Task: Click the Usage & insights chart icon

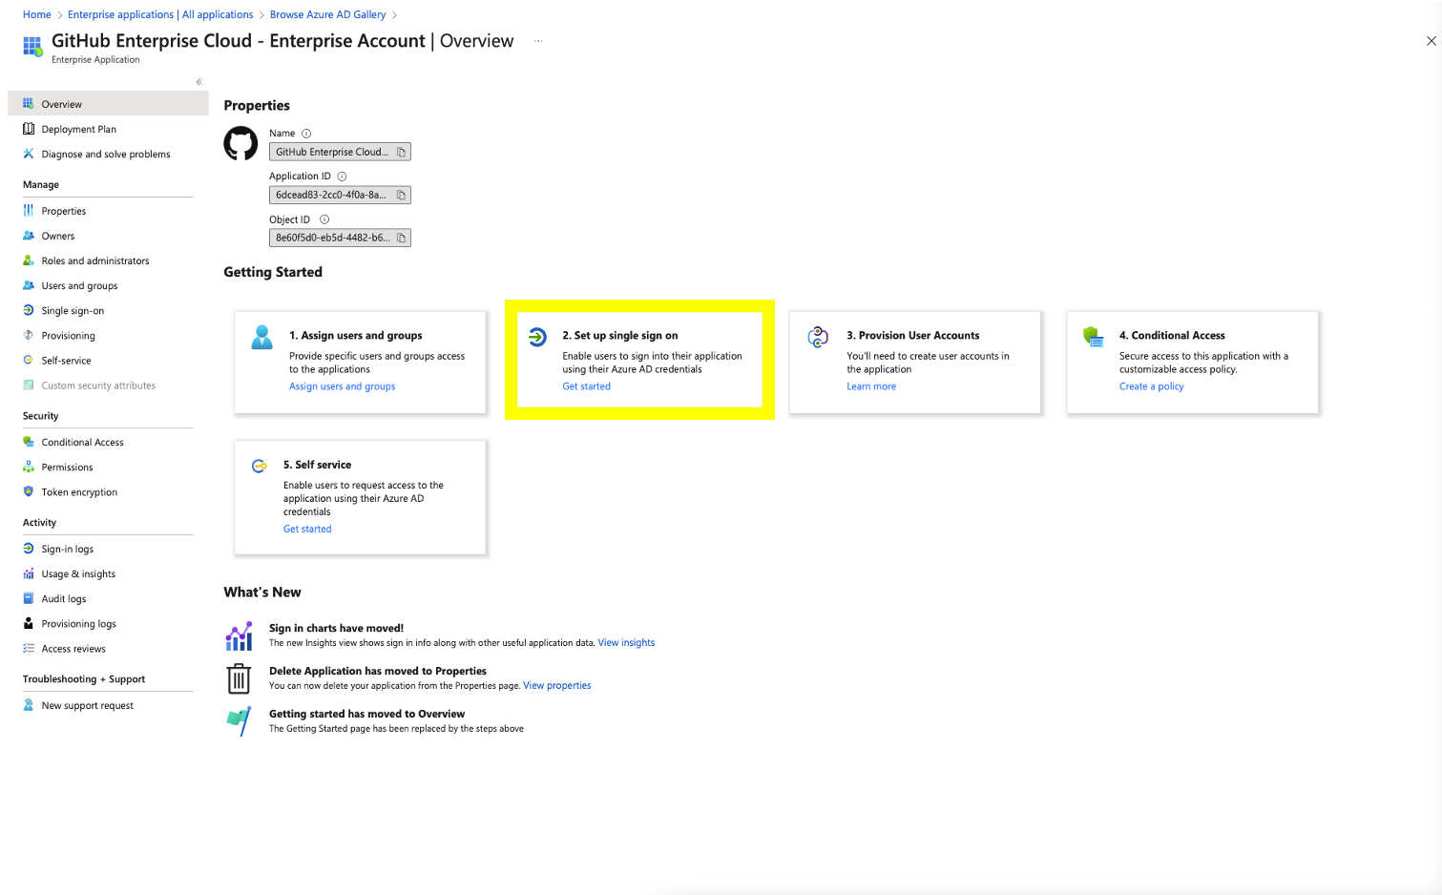Action: click(x=29, y=573)
